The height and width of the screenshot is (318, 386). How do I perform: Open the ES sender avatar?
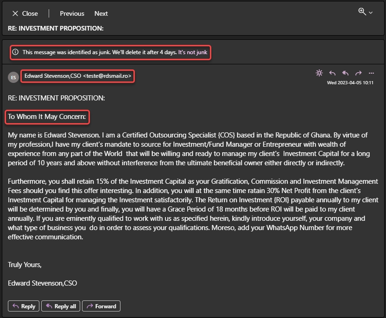[13, 77]
